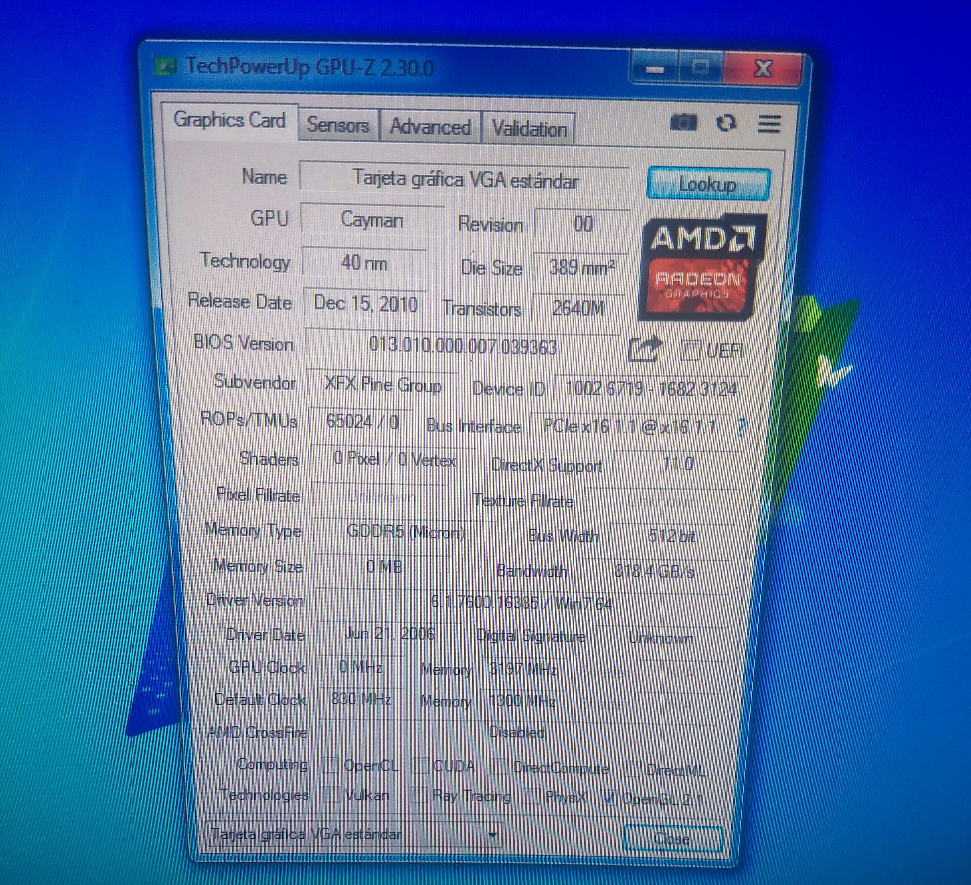Click the Device ID value 1002 6719
971x885 pixels.
[x=651, y=389]
